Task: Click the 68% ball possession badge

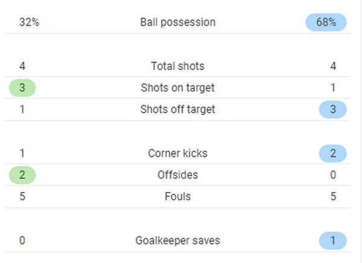Action: 326,22
